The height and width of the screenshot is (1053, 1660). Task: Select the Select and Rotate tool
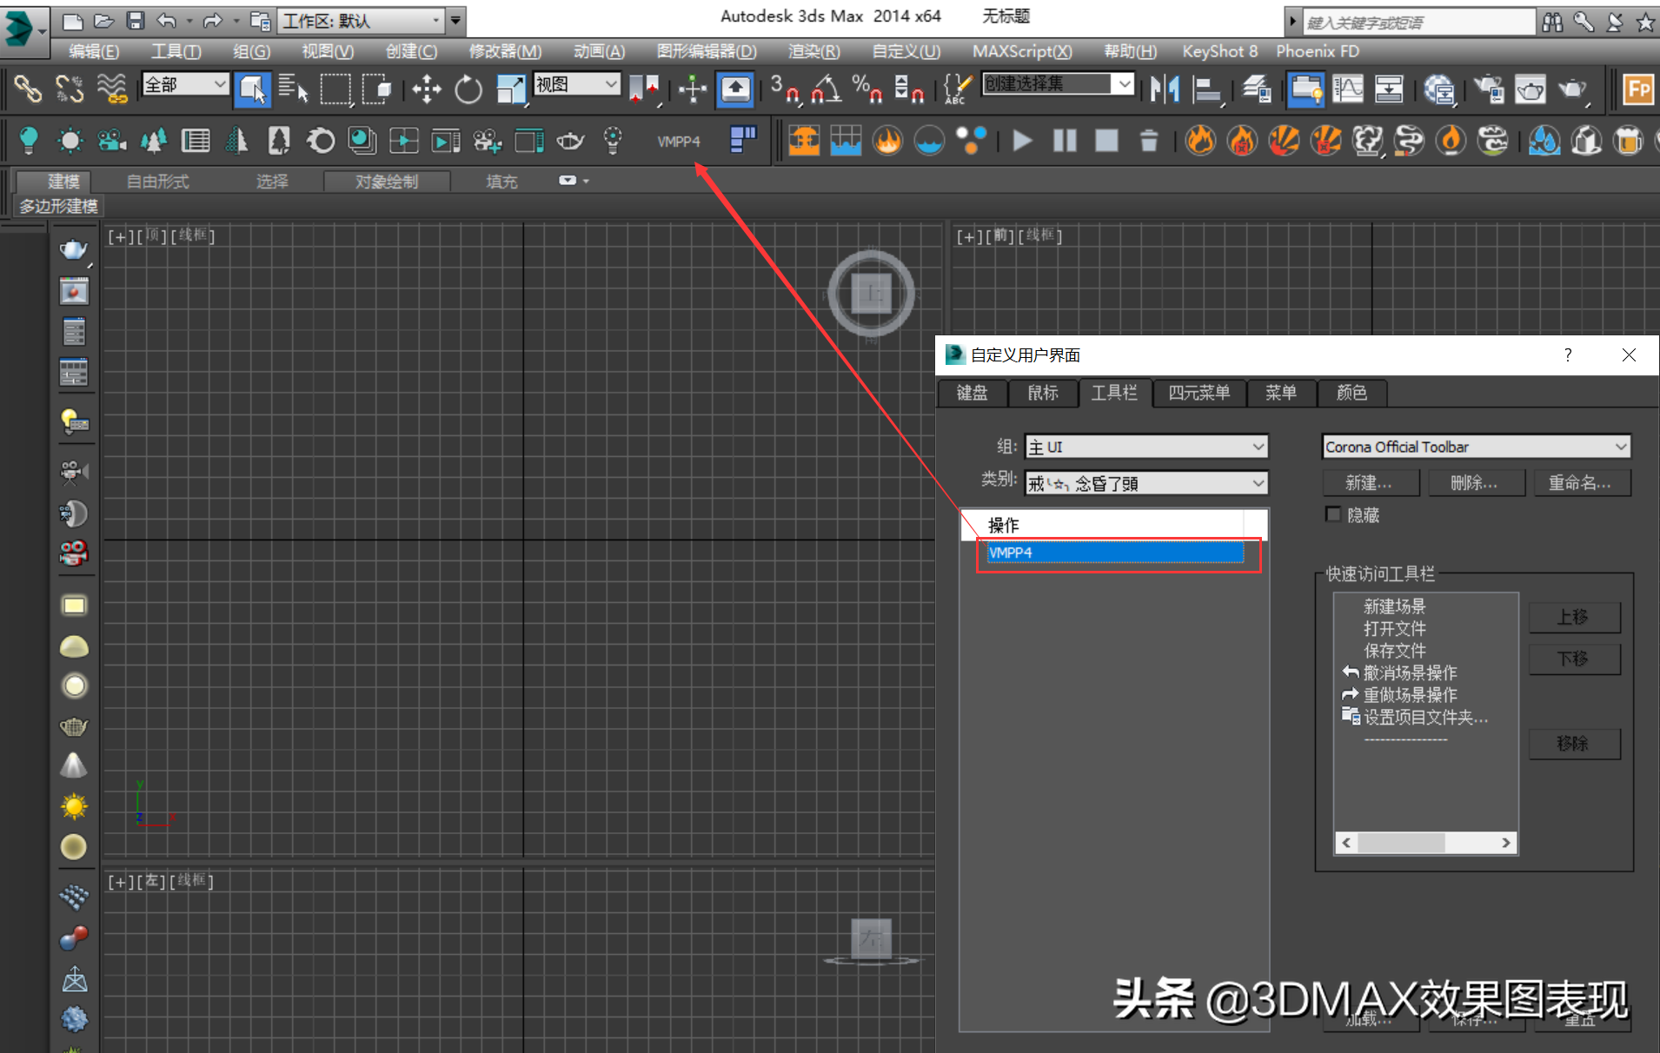(468, 89)
